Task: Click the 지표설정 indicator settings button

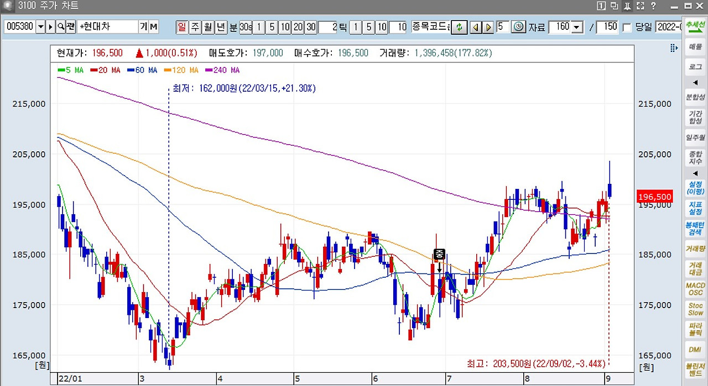Action: 695,208
